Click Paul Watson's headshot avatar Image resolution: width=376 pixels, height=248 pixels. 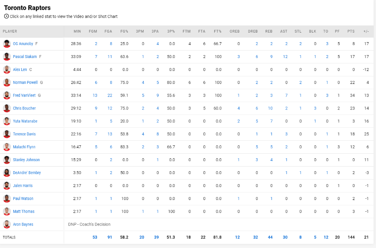7,199
